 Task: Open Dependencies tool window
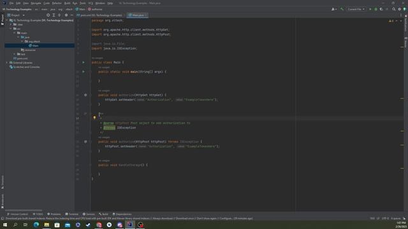pyautogui.click(x=122, y=214)
